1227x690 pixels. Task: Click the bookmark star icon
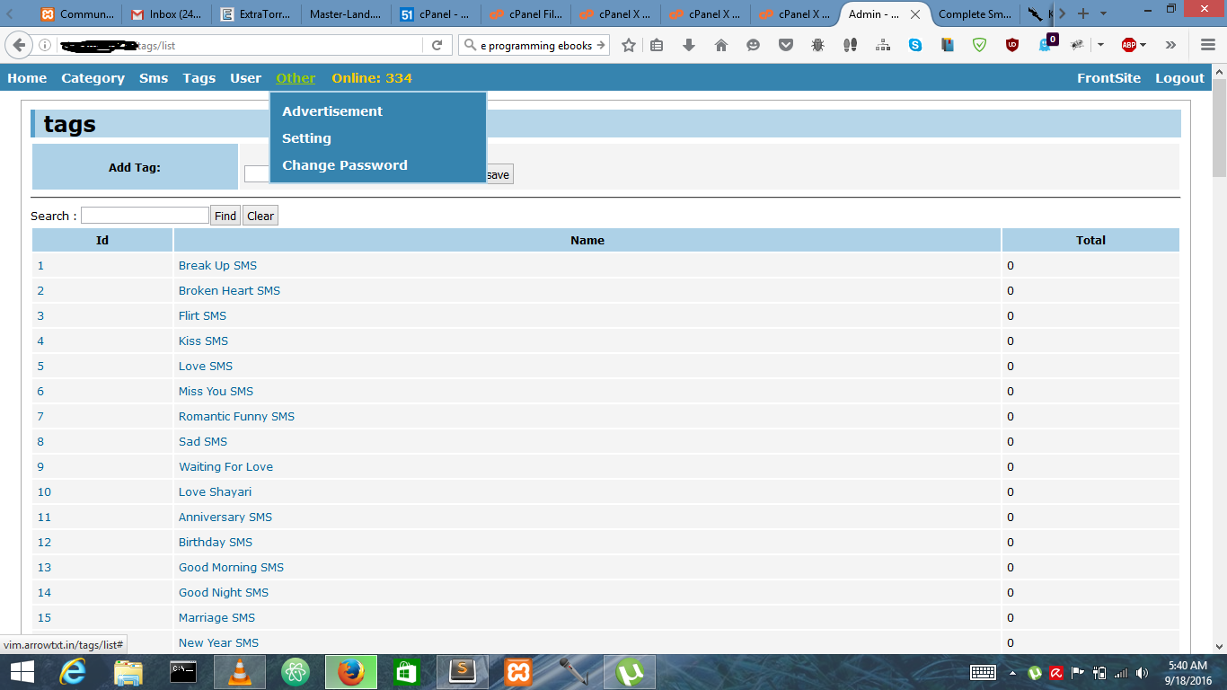[629, 45]
